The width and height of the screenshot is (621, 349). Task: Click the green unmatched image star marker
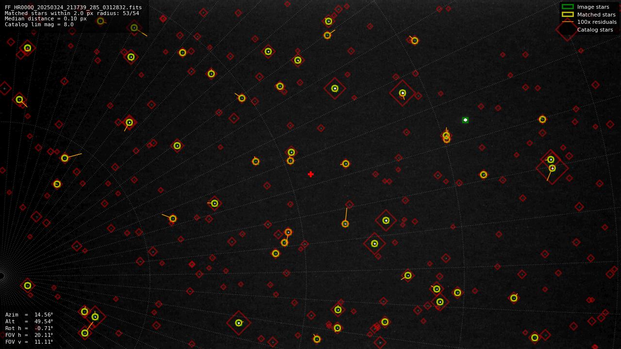[x=465, y=120]
